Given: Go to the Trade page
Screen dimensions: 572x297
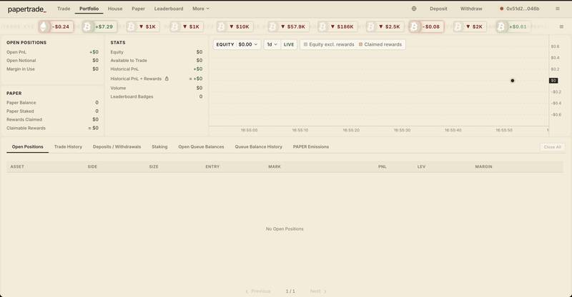Looking at the screenshot, I should tap(64, 9).
